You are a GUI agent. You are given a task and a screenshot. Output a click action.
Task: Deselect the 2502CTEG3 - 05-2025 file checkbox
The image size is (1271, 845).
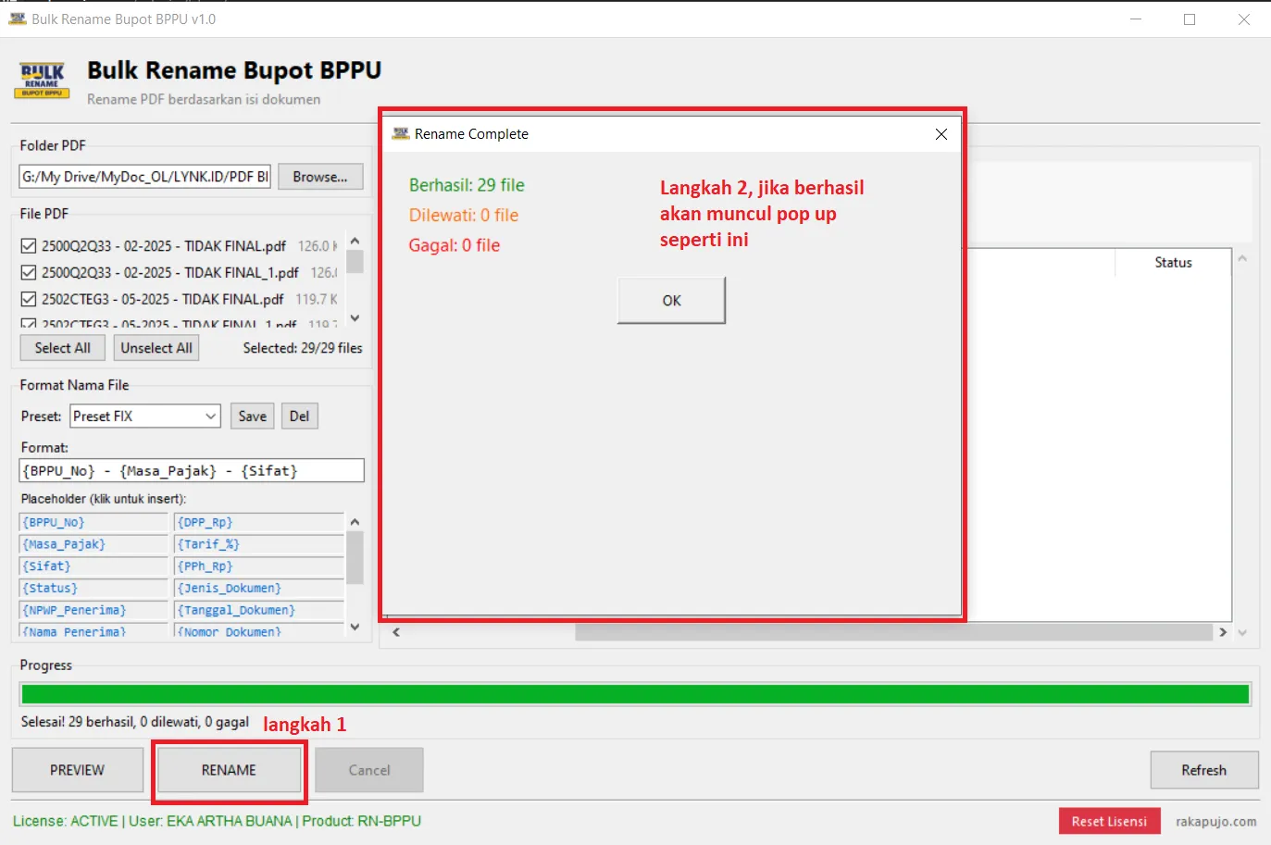(29, 300)
